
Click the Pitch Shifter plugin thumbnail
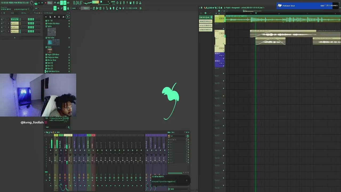click(x=54, y=42)
